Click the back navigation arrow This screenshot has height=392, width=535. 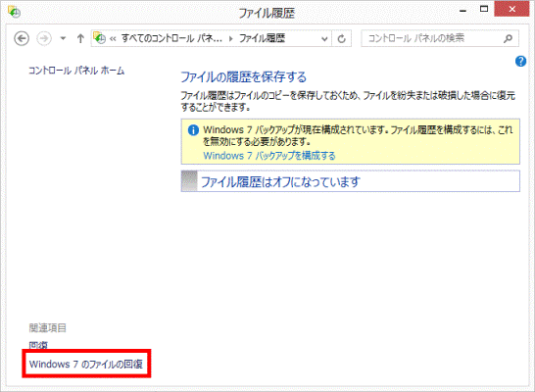coord(22,38)
